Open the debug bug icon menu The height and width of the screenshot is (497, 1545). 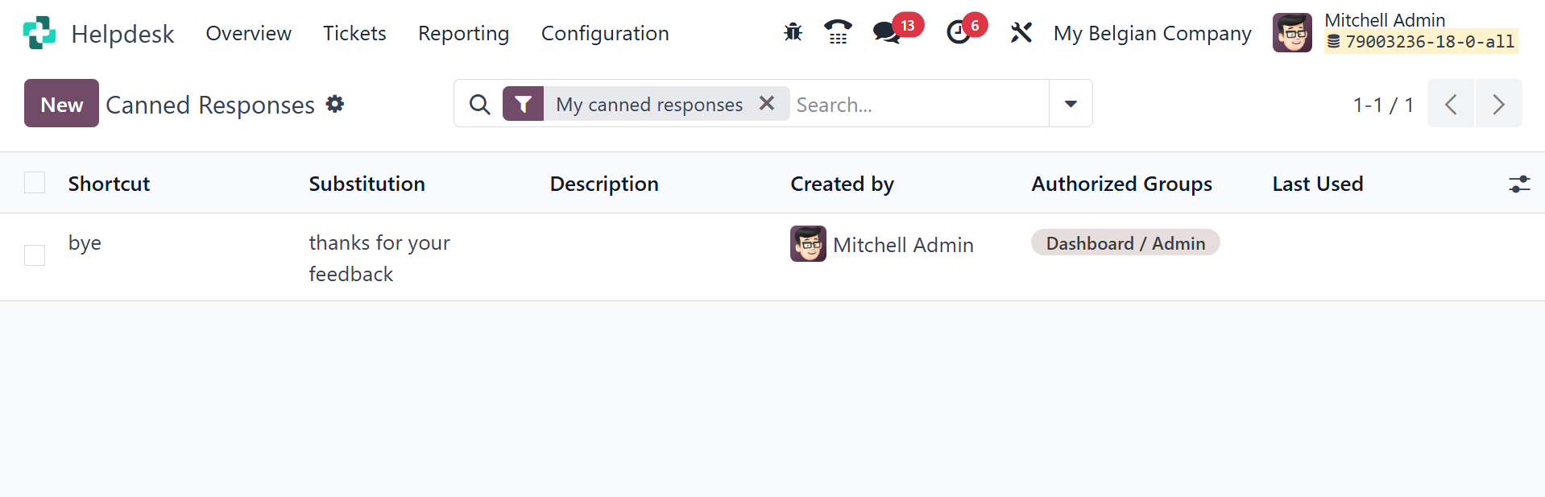point(793,32)
